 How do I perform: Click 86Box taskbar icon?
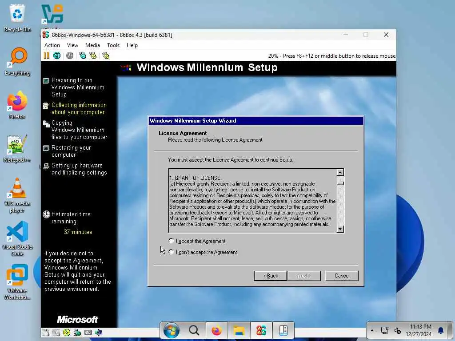click(x=261, y=330)
